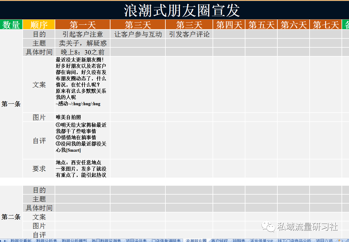This screenshot has height=242, width=349.
Task: Switch to 线下门店竞品分析 sheet tab
Action: [294, 241]
